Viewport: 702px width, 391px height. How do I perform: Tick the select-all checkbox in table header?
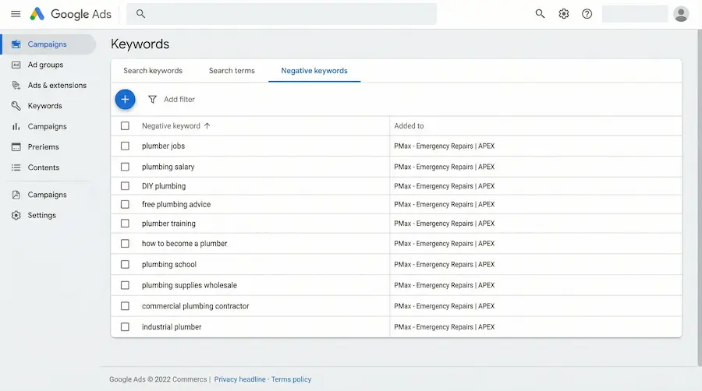(125, 126)
